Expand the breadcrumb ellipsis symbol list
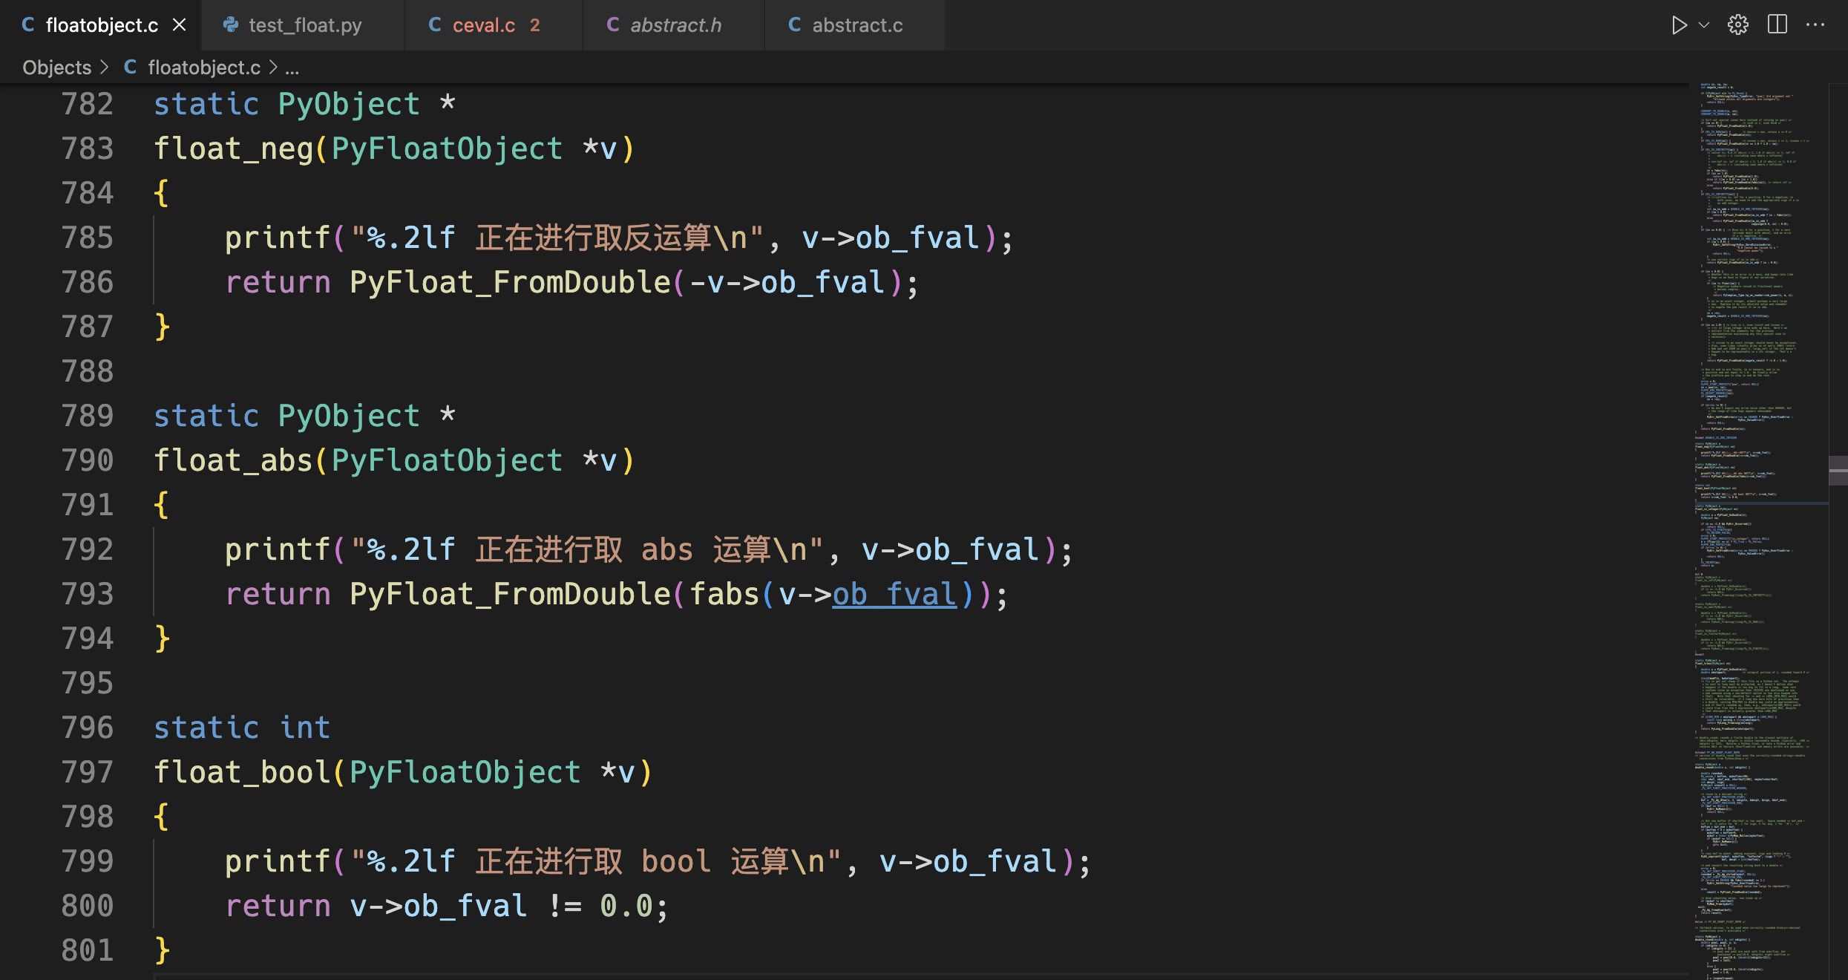 pyautogui.click(x=292, y=68)
